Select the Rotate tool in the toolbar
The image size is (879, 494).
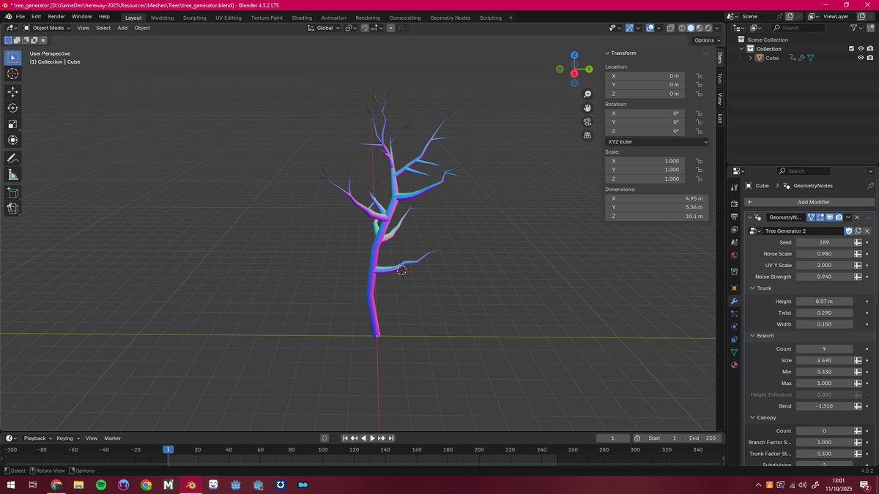[12, 108]
